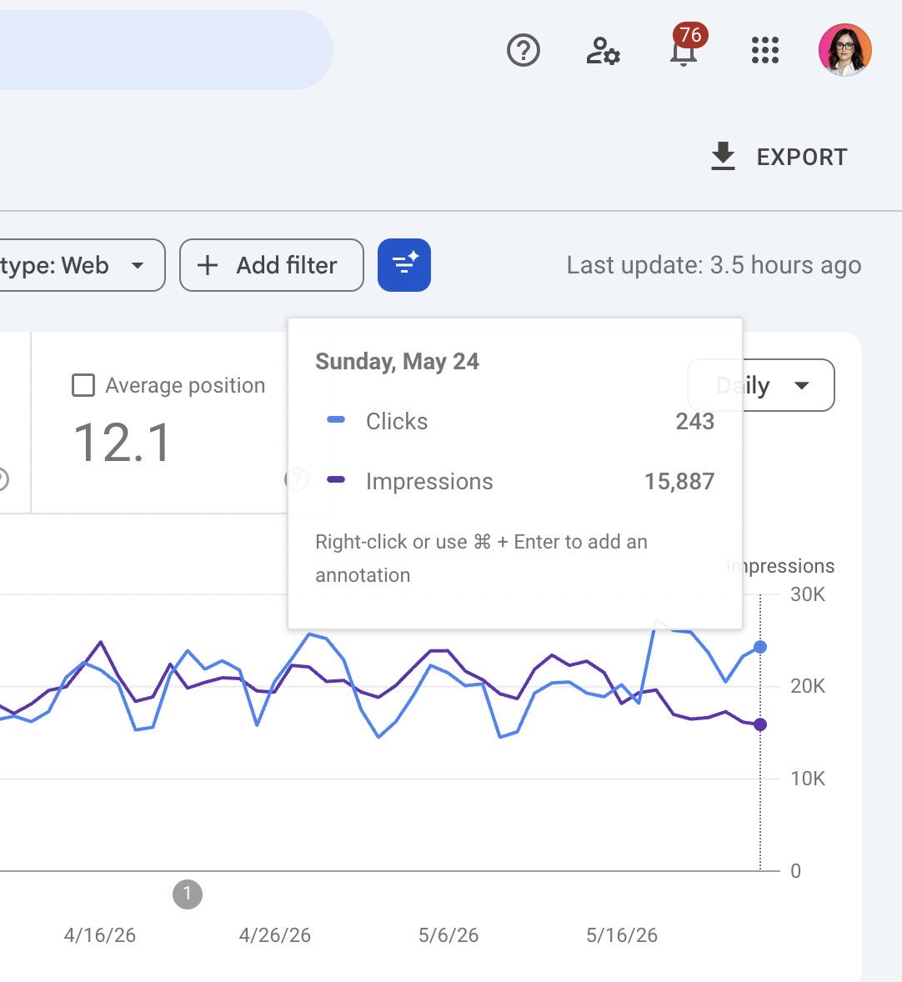This screenshot has width=902, height=982.
Task: Open the Google apps grid
Action: 764,51
